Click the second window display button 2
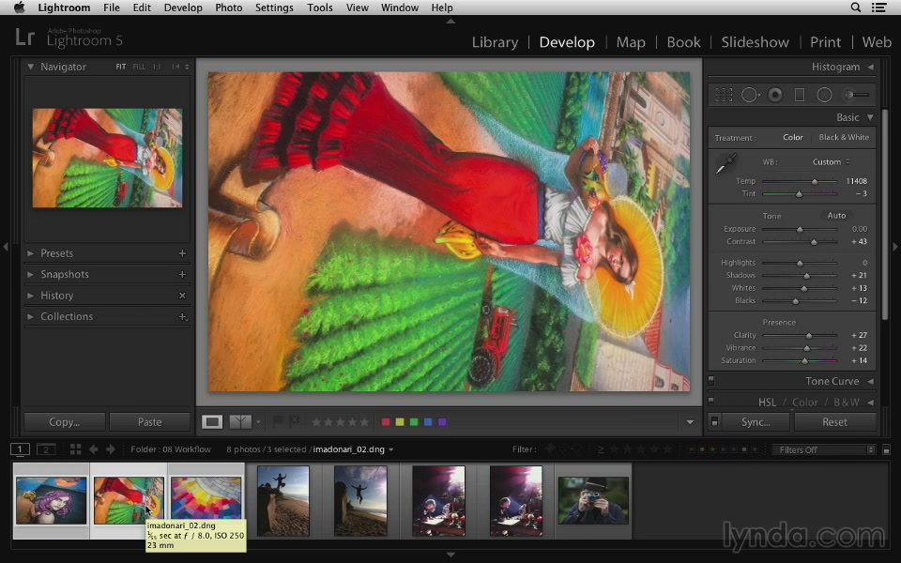This screenshot has height=563, width=901. coord(46,449)
